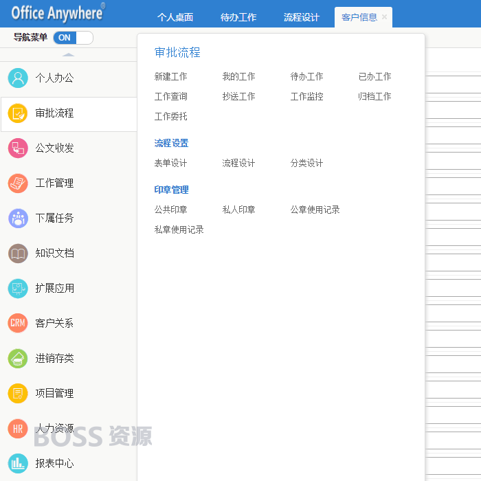Select 扩展应用 menu label

point(54,289)
